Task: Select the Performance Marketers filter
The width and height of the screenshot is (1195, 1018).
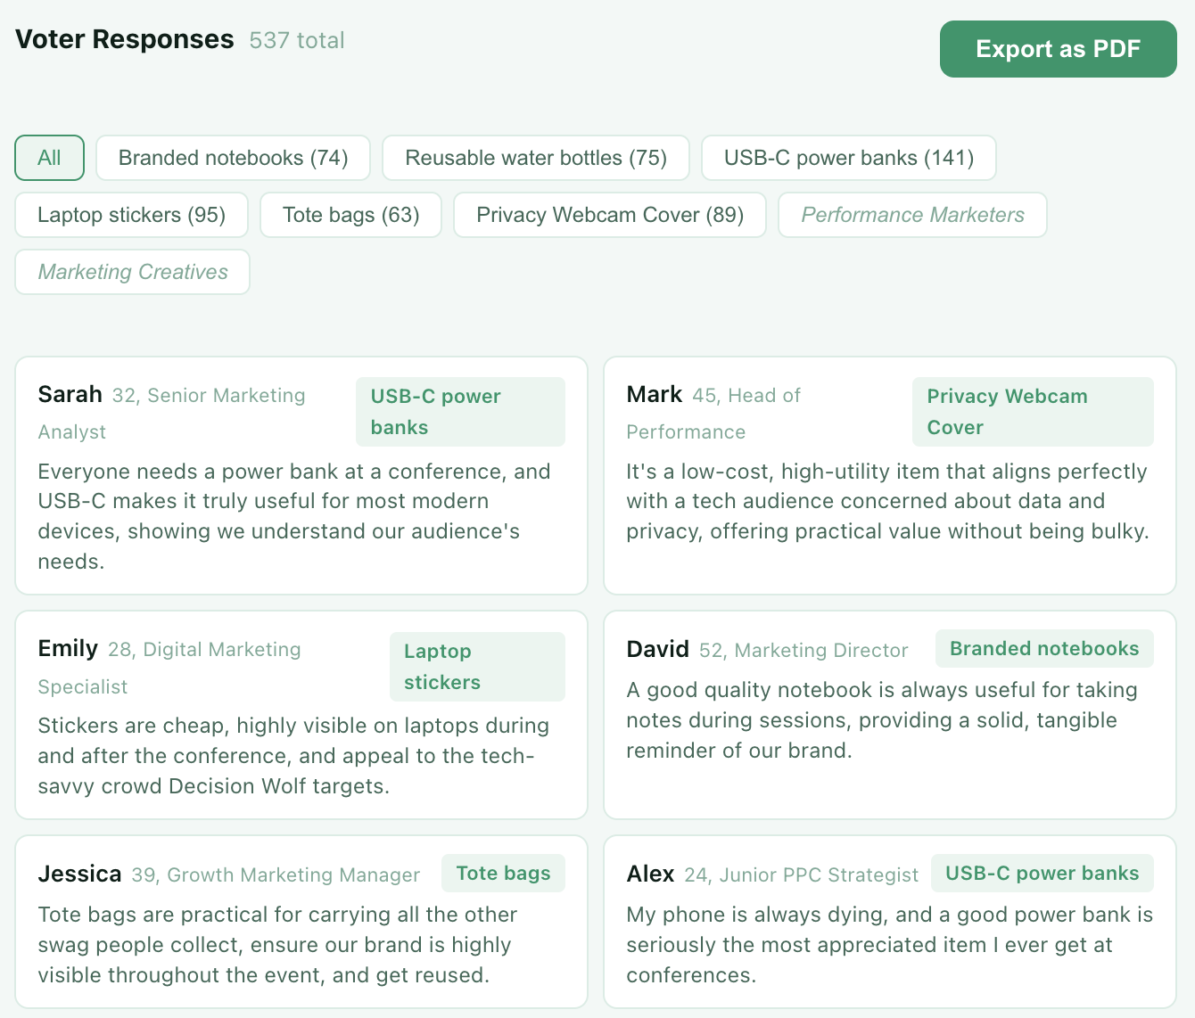Action: pos(912,215)
